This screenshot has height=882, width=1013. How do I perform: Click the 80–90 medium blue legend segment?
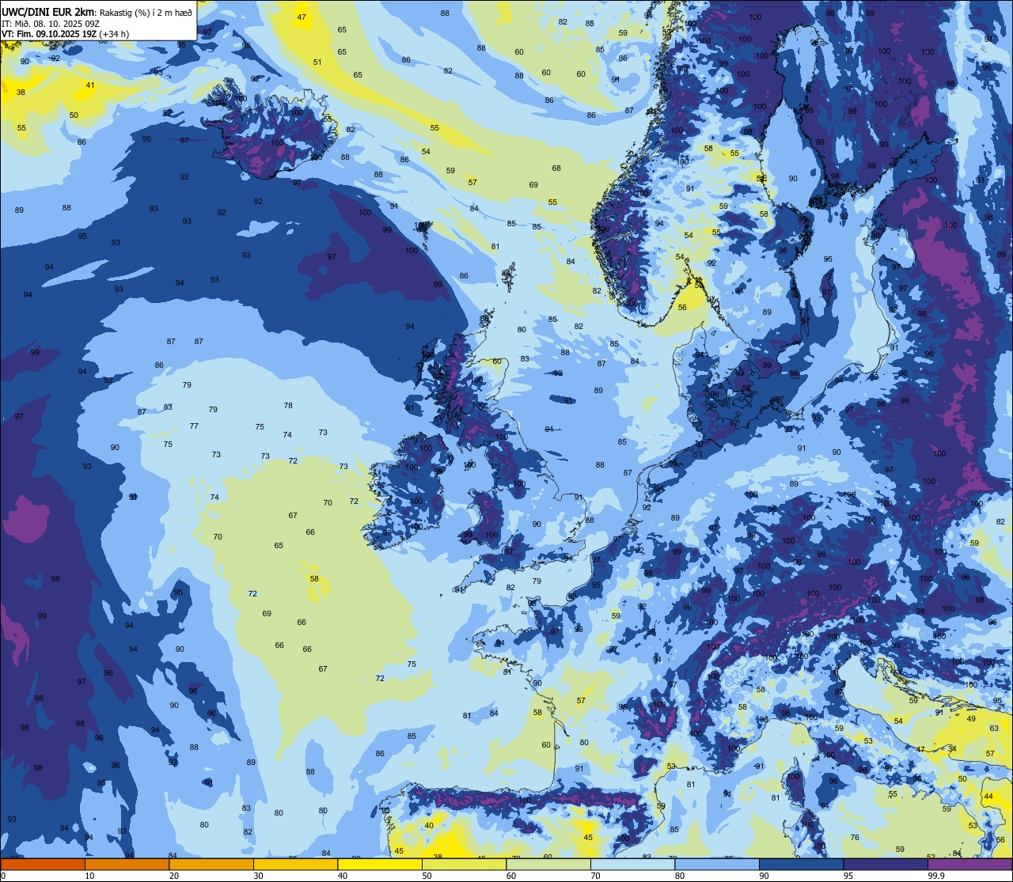[x=717, y=864]
